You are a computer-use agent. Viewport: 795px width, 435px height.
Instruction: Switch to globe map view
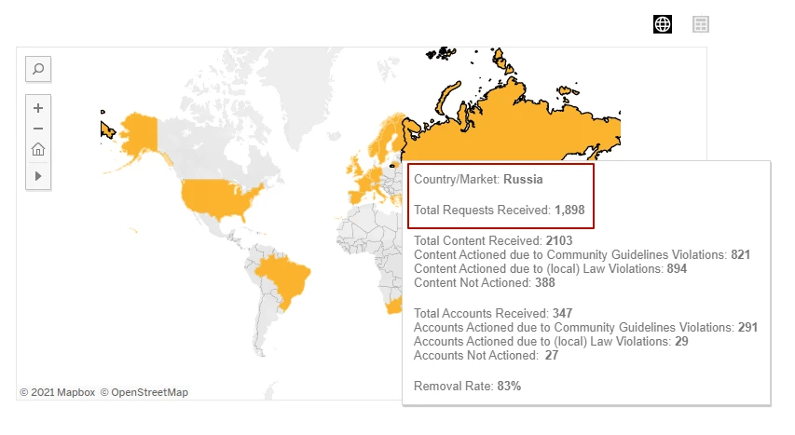coord(663,24)
